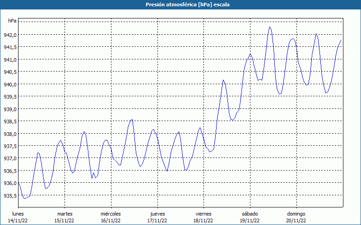This screenshot has height=225, width=361.
Task: Select the 'martes' day label
Action: pyautogui.click(x=65, y=214)
